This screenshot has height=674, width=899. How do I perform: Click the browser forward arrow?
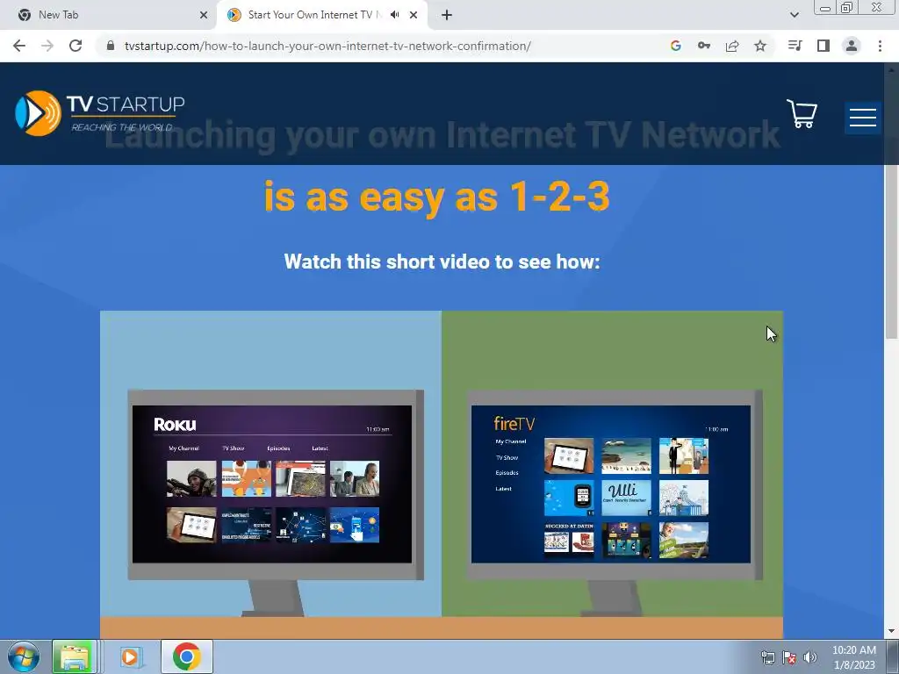pyautogui.click(x=47, y=46)
